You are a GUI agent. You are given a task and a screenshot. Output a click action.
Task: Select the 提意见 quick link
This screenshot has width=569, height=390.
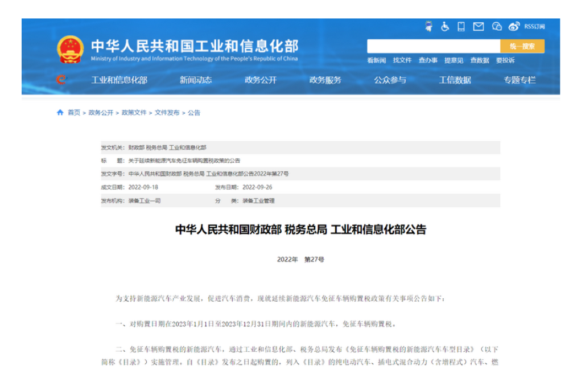[x=453, y=60]
